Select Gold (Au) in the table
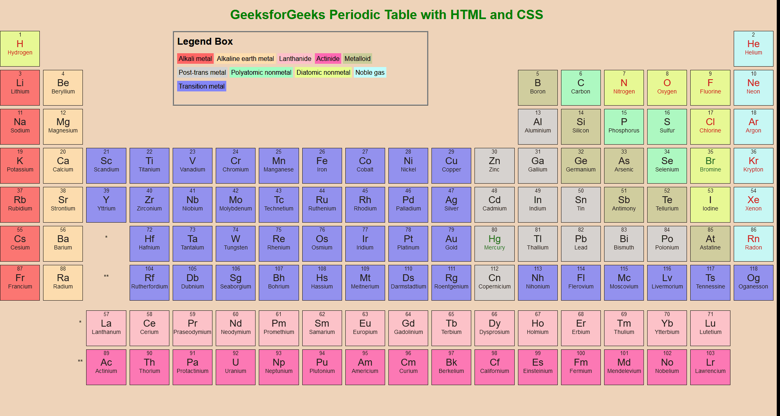The height and width of the screenshot is (416, 780). tap(451, 243)
